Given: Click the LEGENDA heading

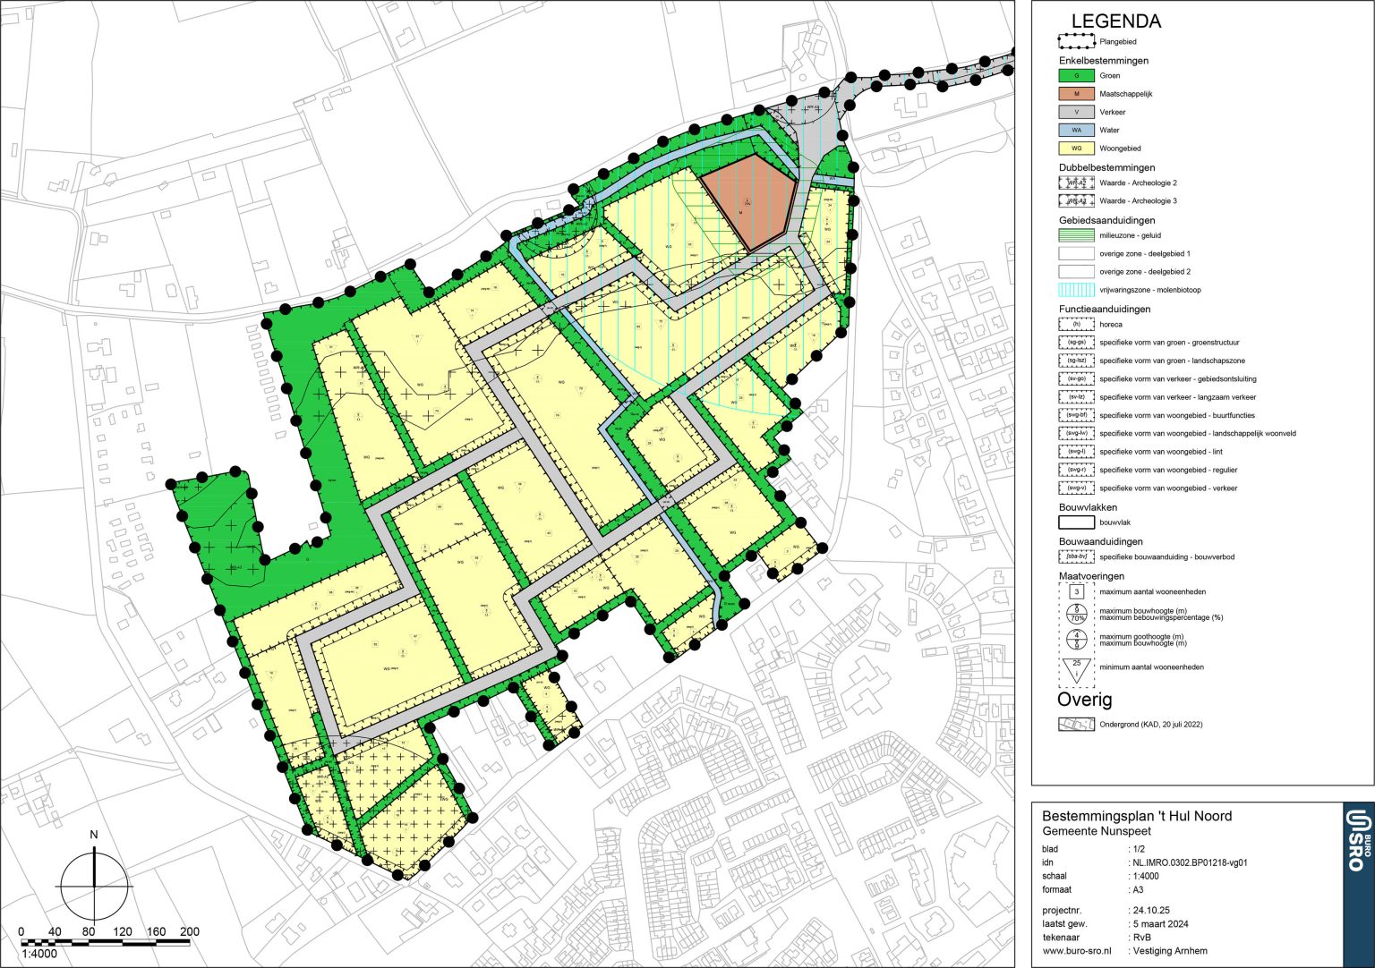Looking at the screenshot, I should coord(1116,21).
